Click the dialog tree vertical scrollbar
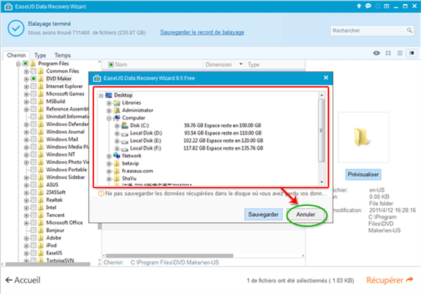 tap(322, 130)
